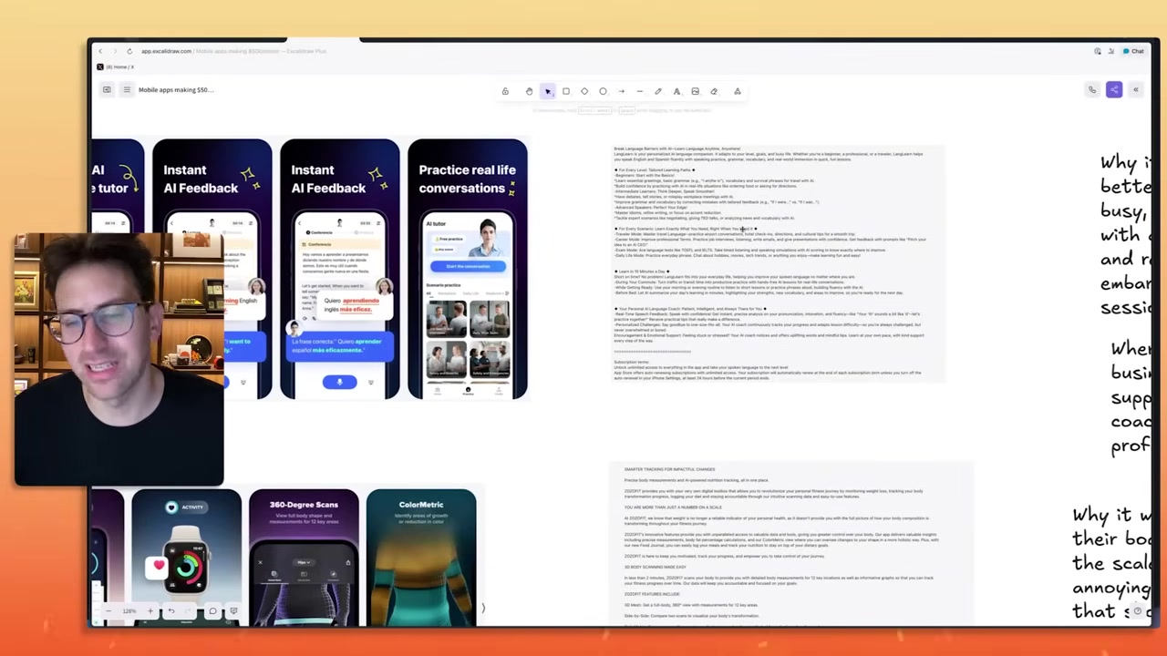
Task: Click the undo arrow button
Action: [171, 611]
